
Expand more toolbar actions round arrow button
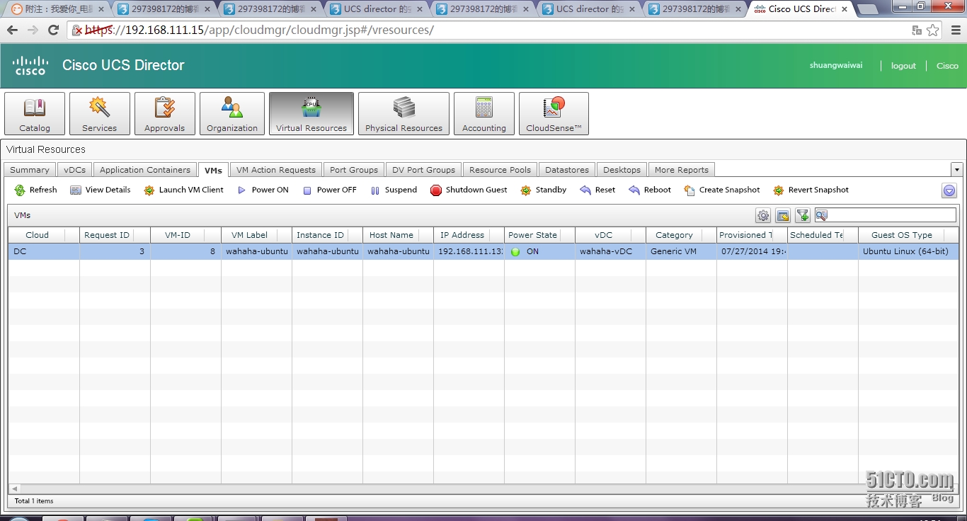(949, 190)
